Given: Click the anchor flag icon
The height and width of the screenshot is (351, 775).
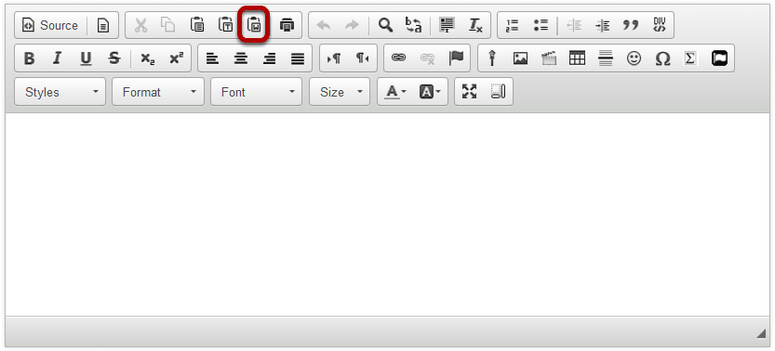Looking at the screenshot, I should pos(456,58).
